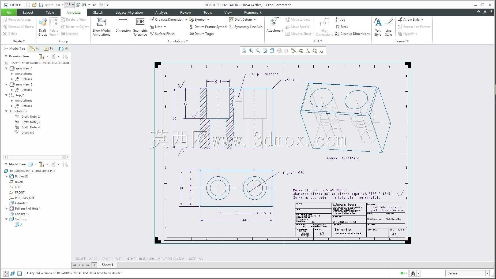Screen dimensions: 496x279
Task: Click the Repaint icon in graphics toolbar
Action: pyautogui.click(x=265, y=51)
